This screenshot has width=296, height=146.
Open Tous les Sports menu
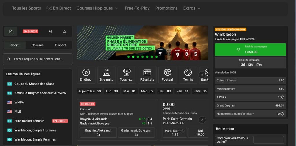coord(26,8)
